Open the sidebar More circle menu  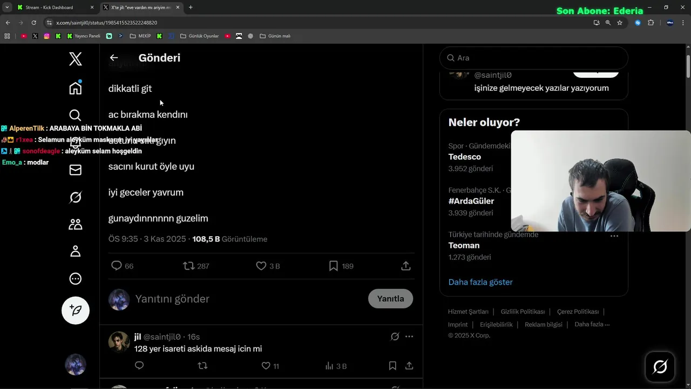coord(76,279)
